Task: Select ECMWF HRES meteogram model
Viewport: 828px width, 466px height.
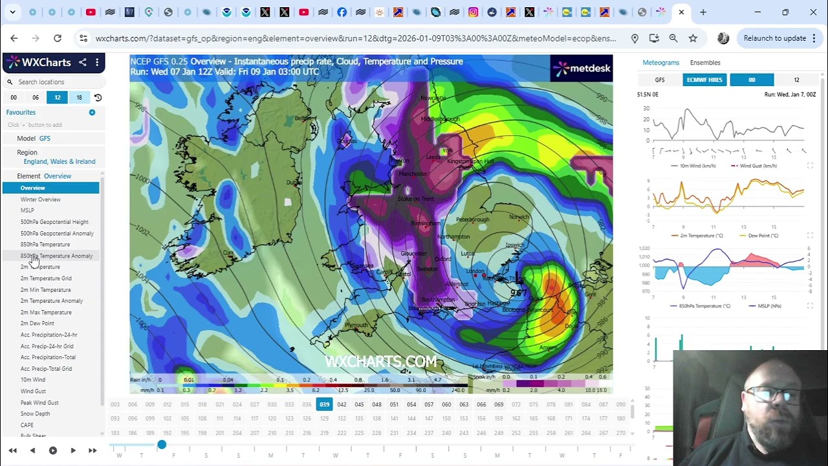Action: coord(704,80)
